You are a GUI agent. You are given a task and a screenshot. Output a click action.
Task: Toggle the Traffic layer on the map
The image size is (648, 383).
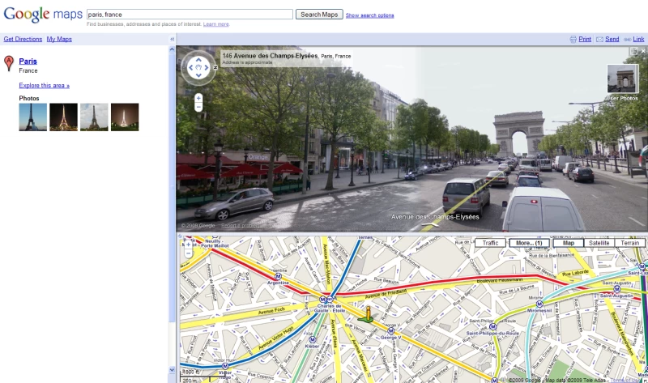[x=489, y=243]
